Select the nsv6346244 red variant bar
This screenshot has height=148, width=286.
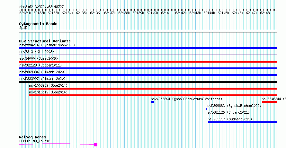pyautogui.click(x=269, y=102)
